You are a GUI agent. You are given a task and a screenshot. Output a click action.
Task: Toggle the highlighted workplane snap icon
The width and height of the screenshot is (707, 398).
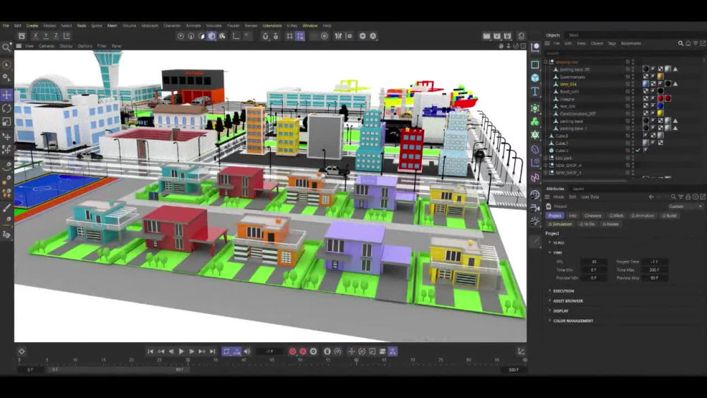300,36
